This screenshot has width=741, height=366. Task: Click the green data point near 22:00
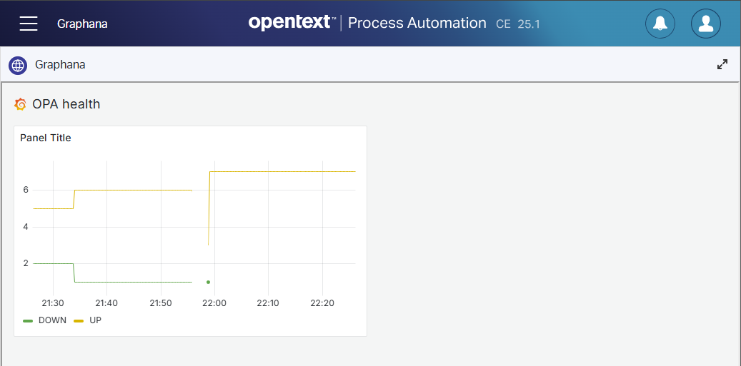tap(208, 282)
